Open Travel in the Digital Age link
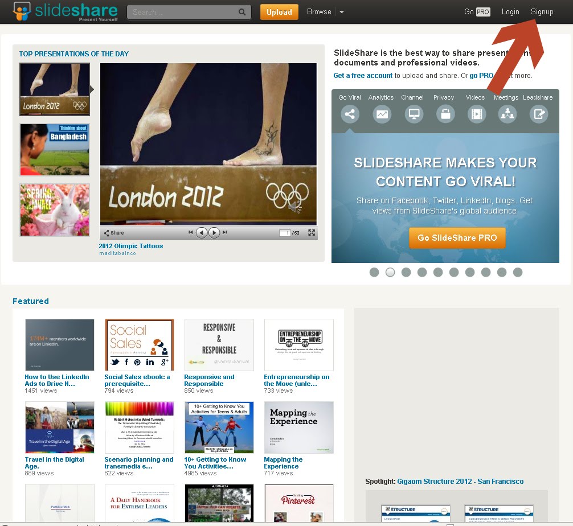 [54, 463]
